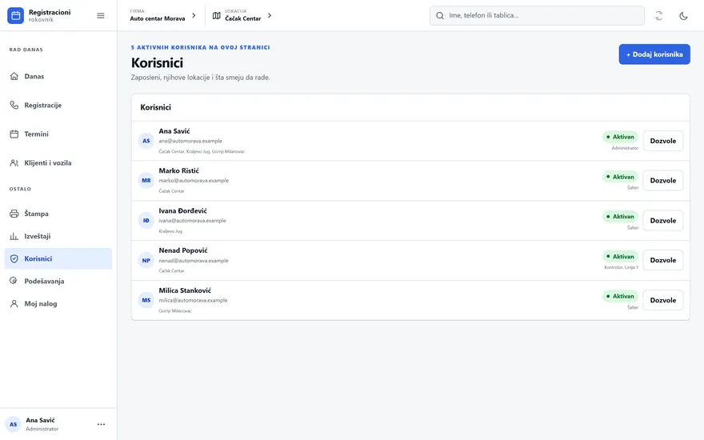Click the Aktivan badge for Marko Ristić
The width and height of the screenshot is (704, 440).
click(x=620, y=177)
